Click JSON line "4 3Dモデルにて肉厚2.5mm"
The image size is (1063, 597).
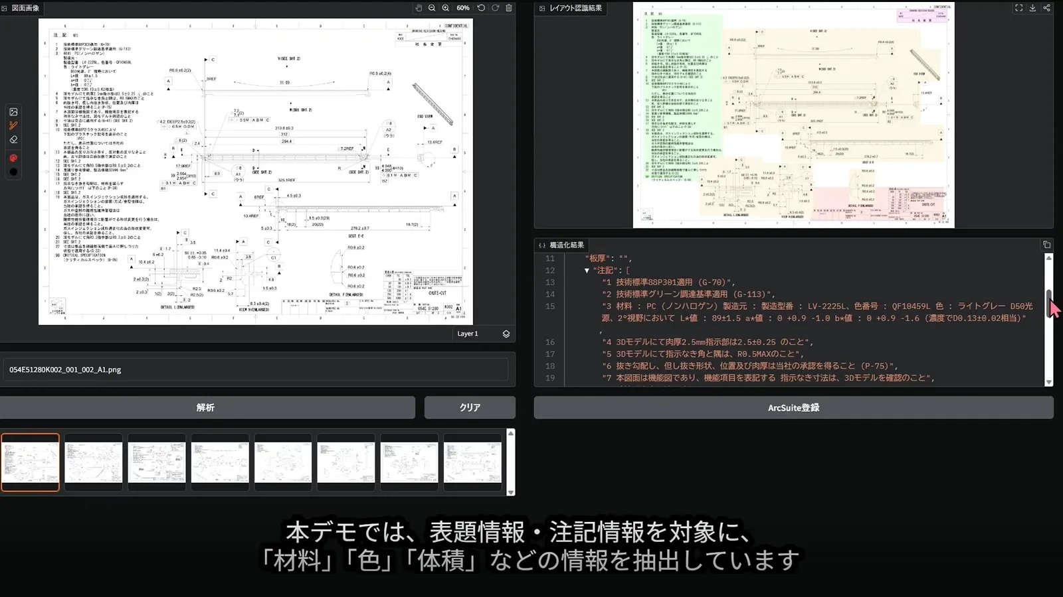pyautogui.click(x=708, y=342)
